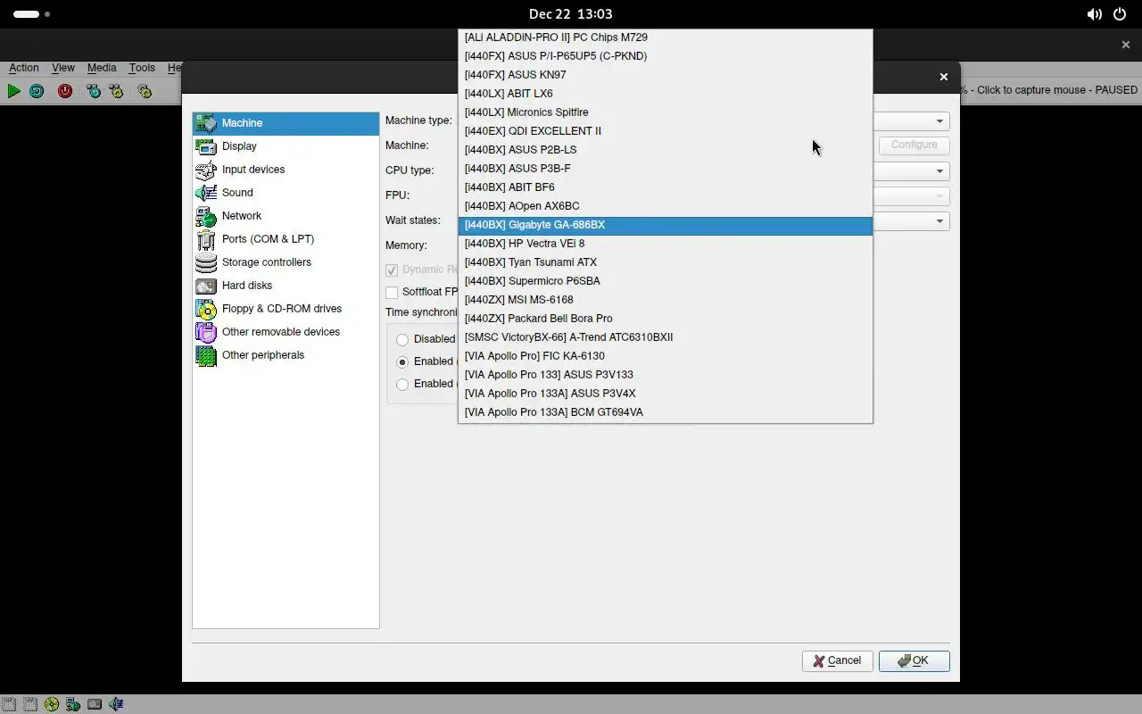Open settings via the gear toolbar icon
This screenshot has height=714, width=1142.
[x=145, y=91]
